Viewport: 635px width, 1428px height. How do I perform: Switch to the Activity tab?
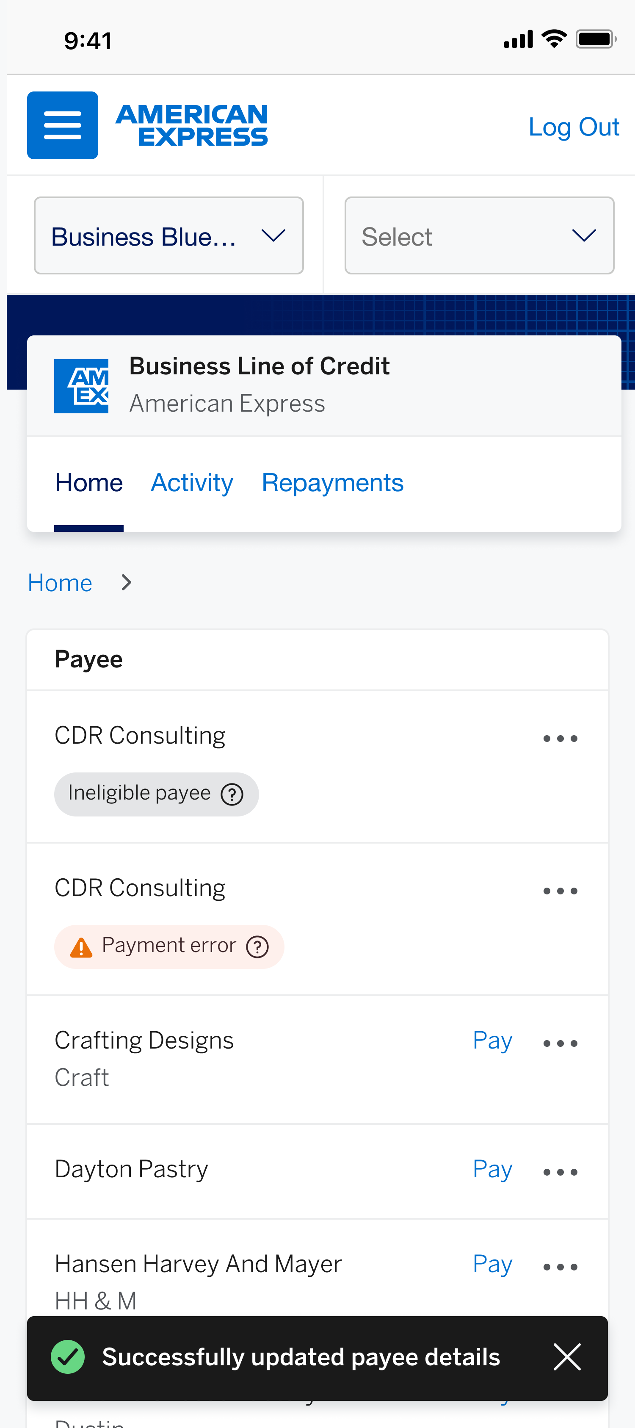192,483
